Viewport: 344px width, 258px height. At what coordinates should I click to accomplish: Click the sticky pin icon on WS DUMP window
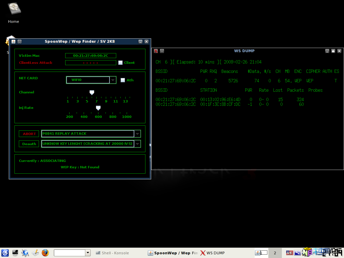click(x=162, y=51)
